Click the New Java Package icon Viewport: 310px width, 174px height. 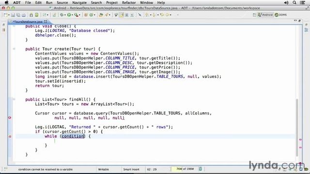pyautogui.click(x=86, y=15)
